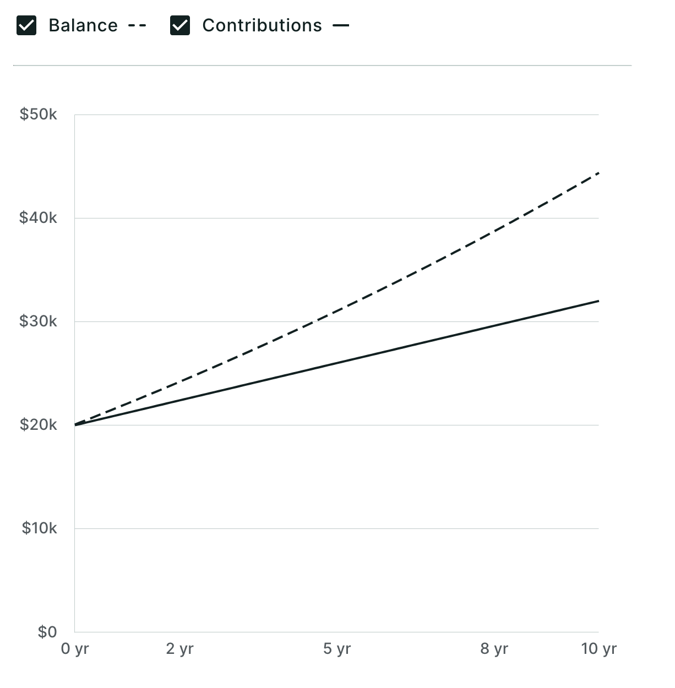Viewport: 675px width, 688px height.
Task: Click the $0 y-axis label
Action: click(47, 632)
